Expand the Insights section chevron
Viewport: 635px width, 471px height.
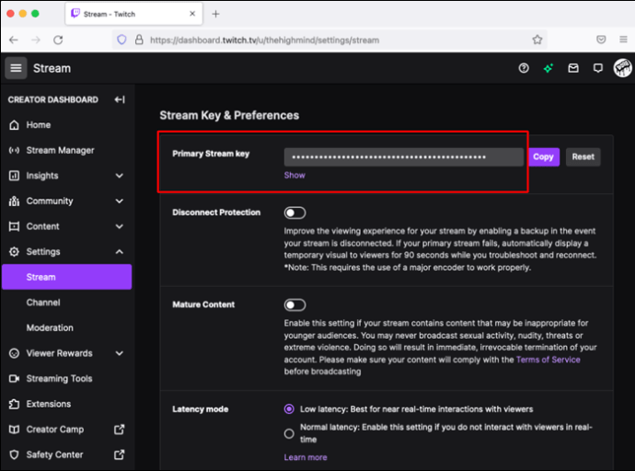tap(119, 176)
